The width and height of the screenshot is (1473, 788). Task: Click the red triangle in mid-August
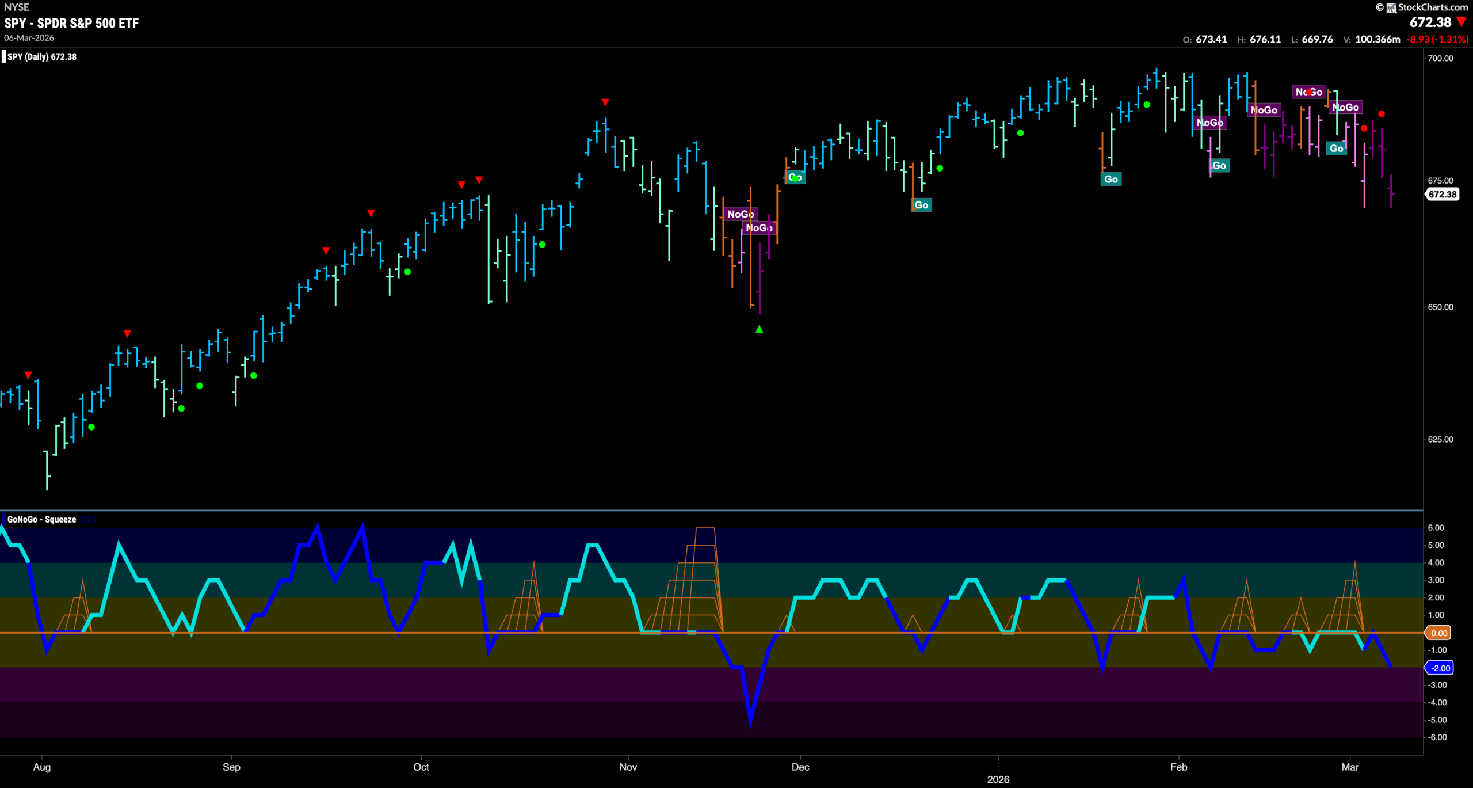tap(127, 334)
